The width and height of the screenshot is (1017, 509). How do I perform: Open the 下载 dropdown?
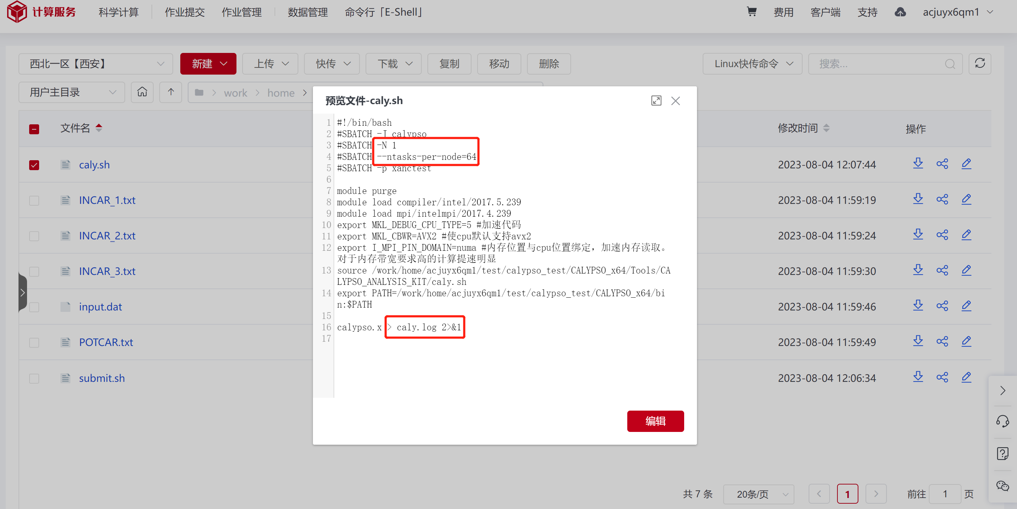pyautogui.click(x=394, y=64)
